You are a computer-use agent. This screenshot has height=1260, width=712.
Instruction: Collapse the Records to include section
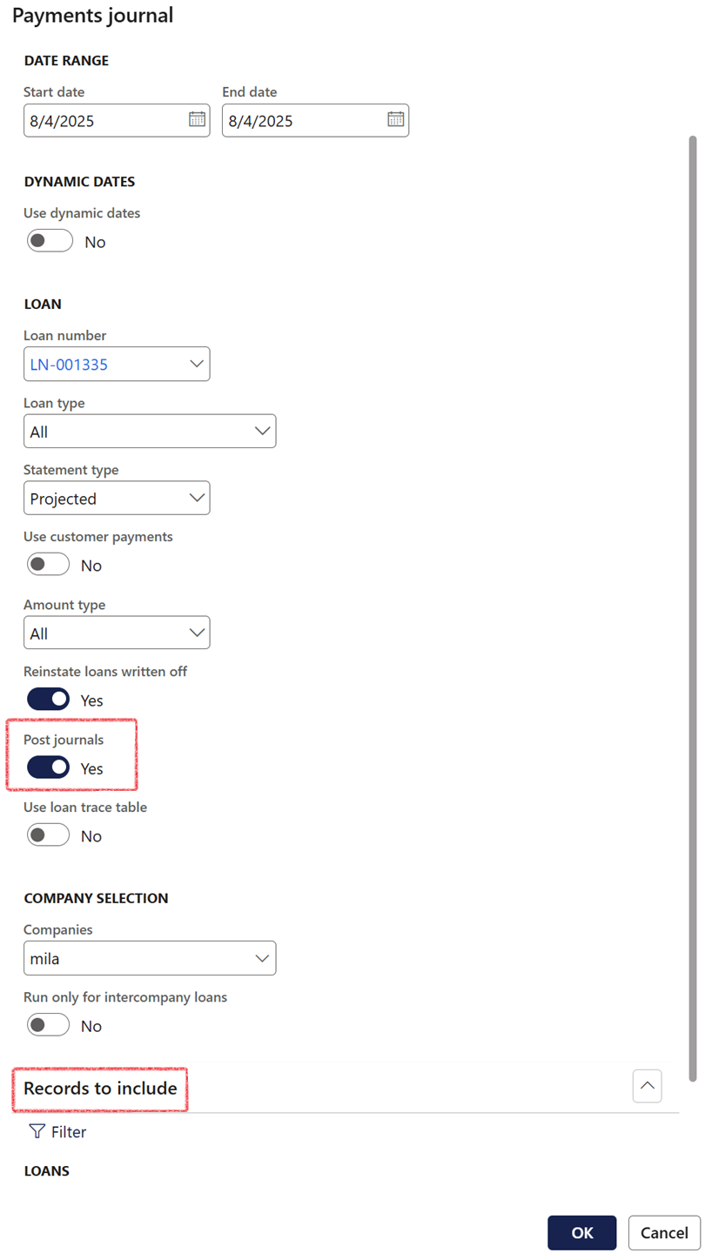pos(647,1086)
